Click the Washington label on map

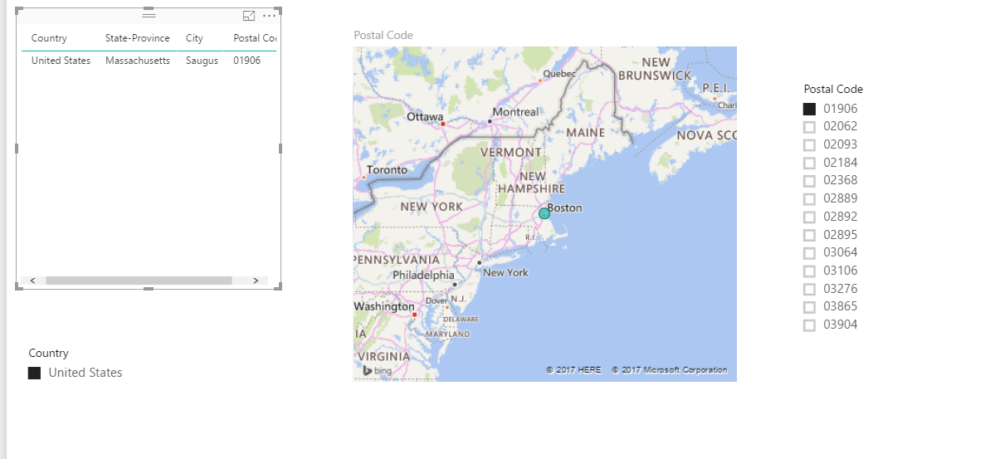tap(384, 306)
